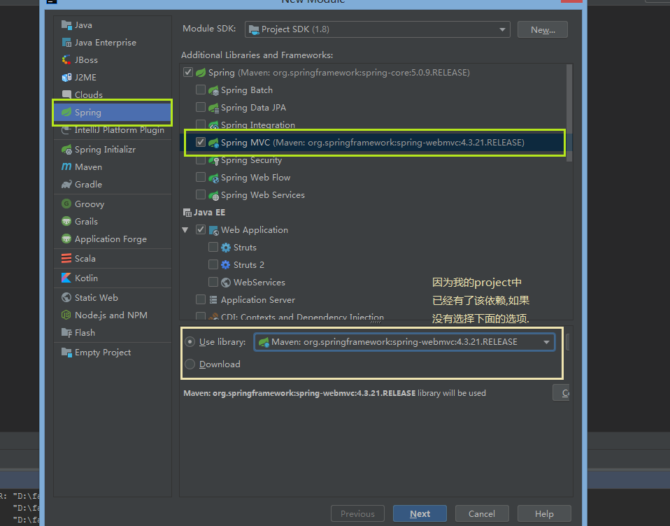This screenshot has width=670, height=526.
Task: Uncheck the Spring MVC checkbox
Action: click(x=201, y=142)
